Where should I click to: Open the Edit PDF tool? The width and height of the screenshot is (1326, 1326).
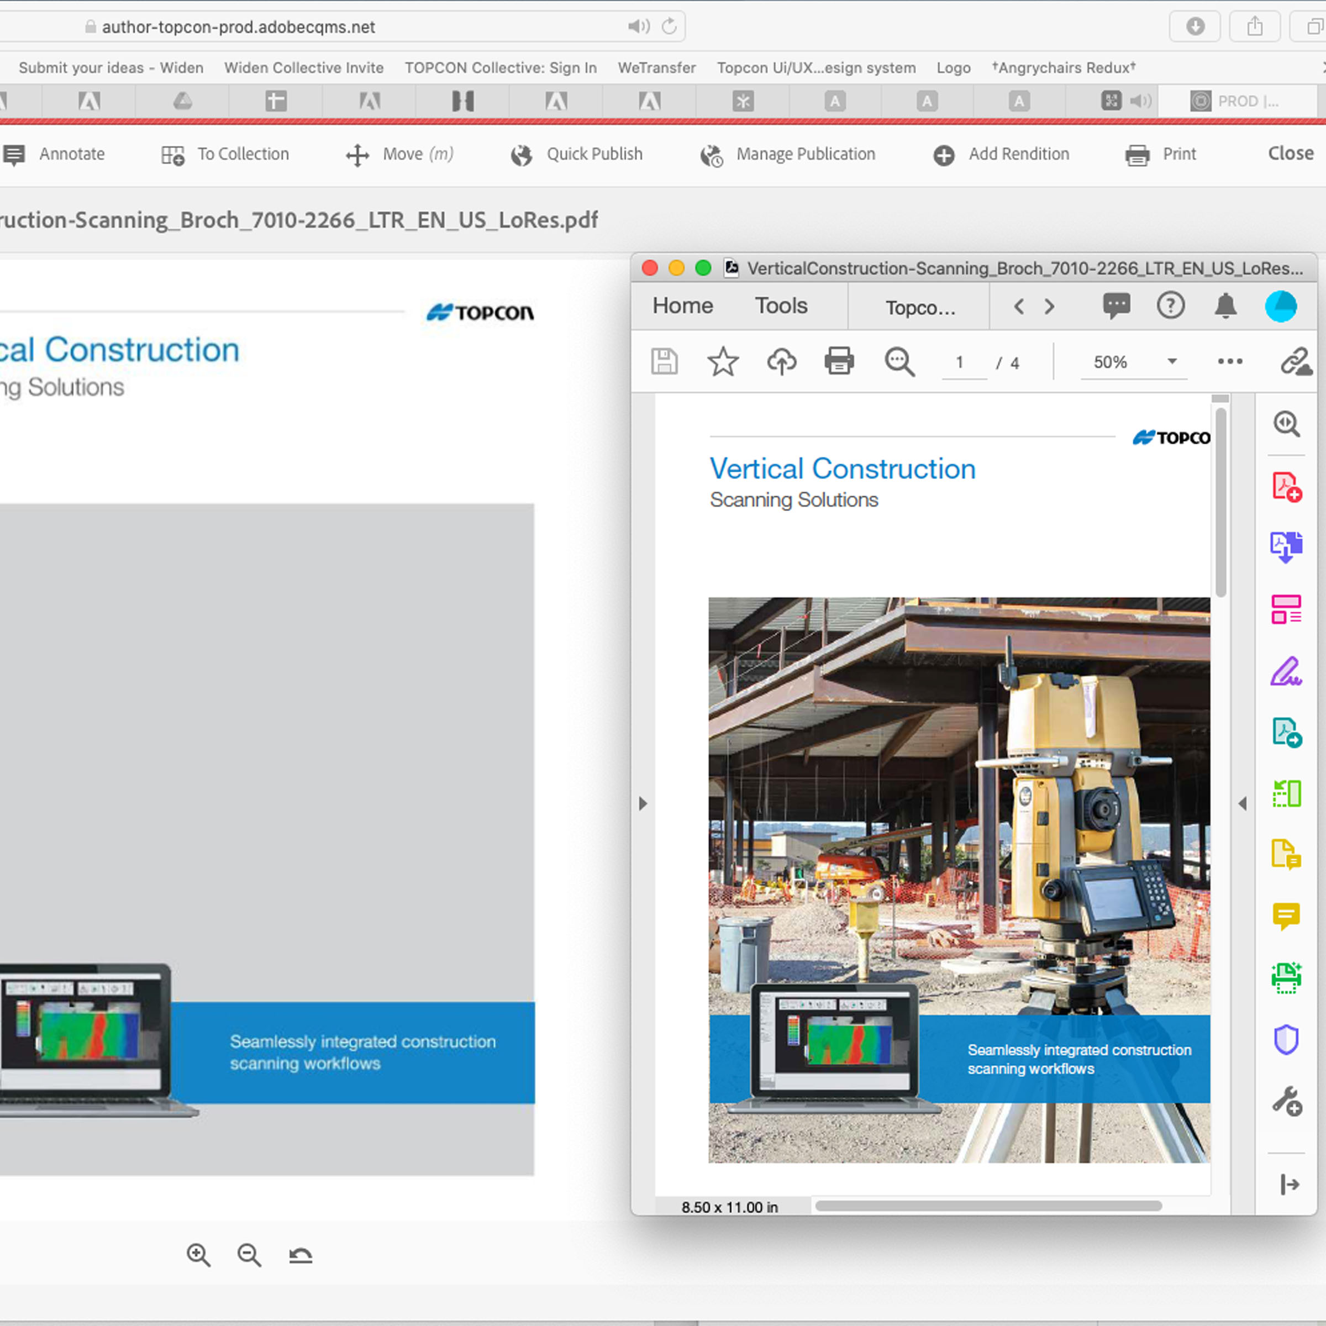click(x=1286, y=609)
